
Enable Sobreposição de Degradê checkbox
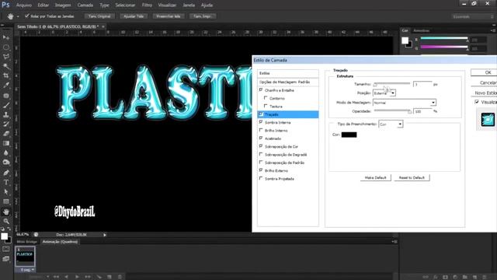(x=261, y=154)
